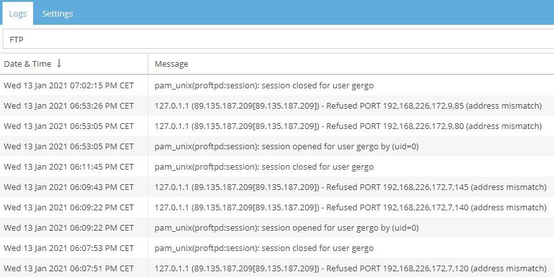
Task: Toggle Date & Time sort arrow
Action: click(59, 64)
